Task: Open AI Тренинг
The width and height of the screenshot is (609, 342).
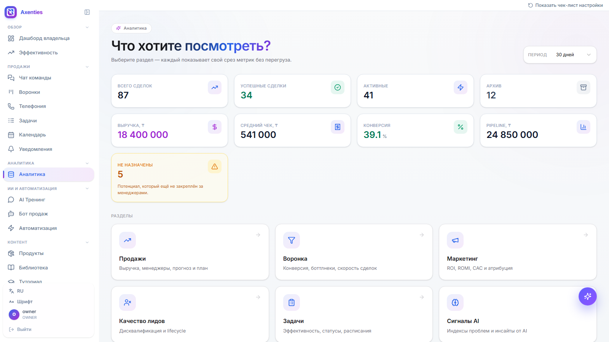Action: click(48, 200)
